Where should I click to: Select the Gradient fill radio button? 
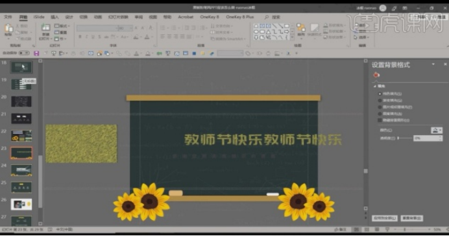click(380, 100)
